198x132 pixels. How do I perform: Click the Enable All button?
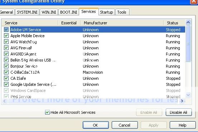click(149, 112)
